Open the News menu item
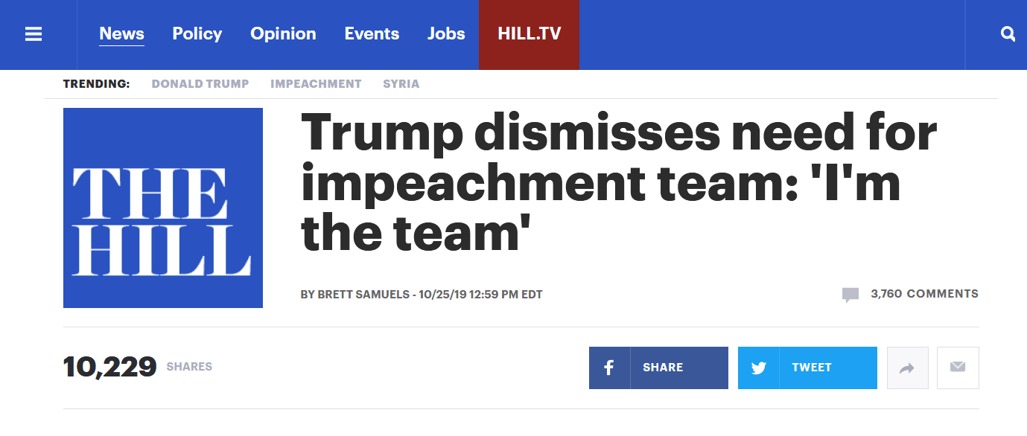The width and height of the screenshot is (1027, 436). pos(121,34)
